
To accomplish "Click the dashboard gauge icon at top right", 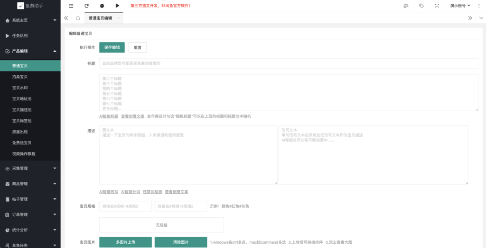I will tap(406, 6).
